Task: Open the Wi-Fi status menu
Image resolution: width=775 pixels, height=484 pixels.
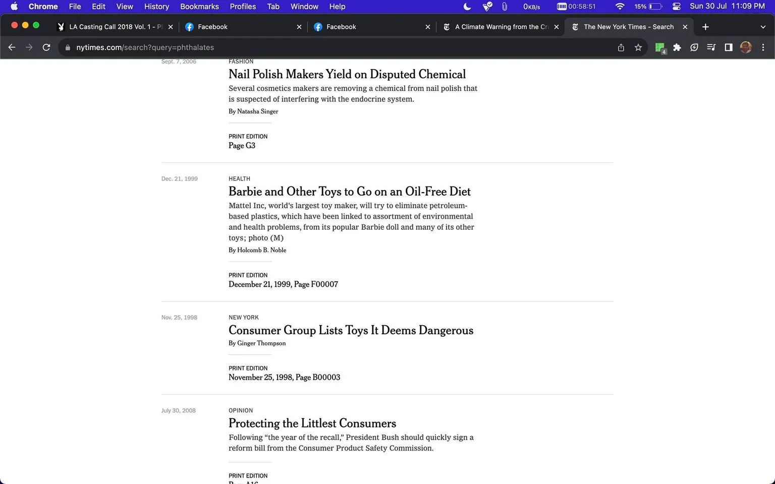Action: click(620, 7)
